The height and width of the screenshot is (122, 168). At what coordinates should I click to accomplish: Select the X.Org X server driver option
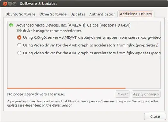click(19, 37)
